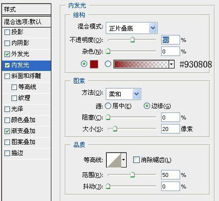
Task: Open the 描边 style settings row
Action: pos(26,153)
